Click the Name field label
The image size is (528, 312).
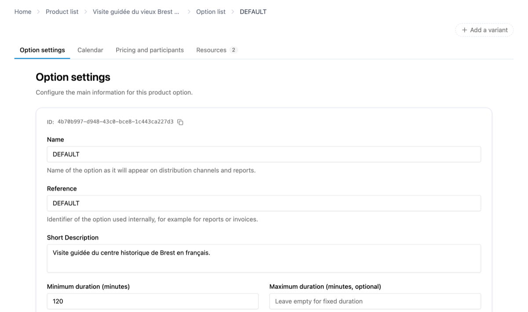[55, 139]
